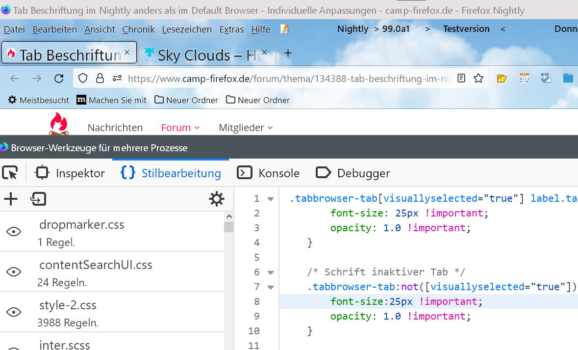Click the import stylesheet icon
This screenshot has height=350, width=578.
pos(38,199)
